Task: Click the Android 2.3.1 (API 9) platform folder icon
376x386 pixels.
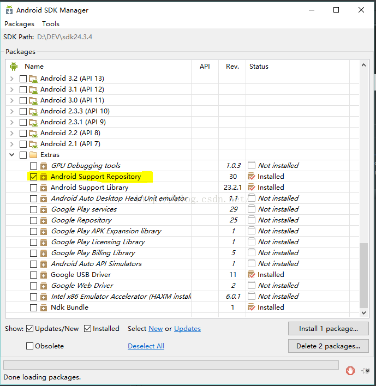Action: tap(33, 122)
